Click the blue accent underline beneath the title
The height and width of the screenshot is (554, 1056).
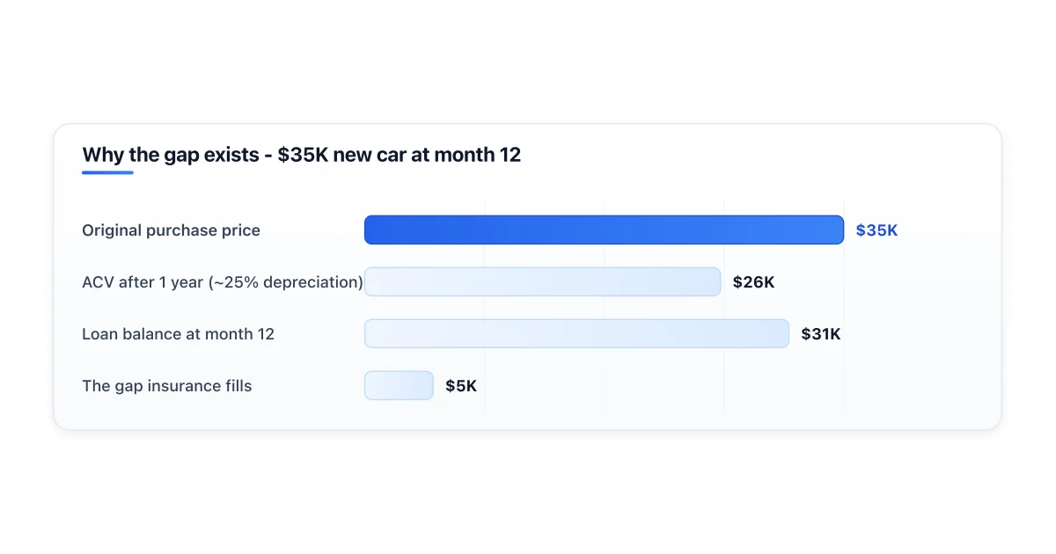point(107,172)
